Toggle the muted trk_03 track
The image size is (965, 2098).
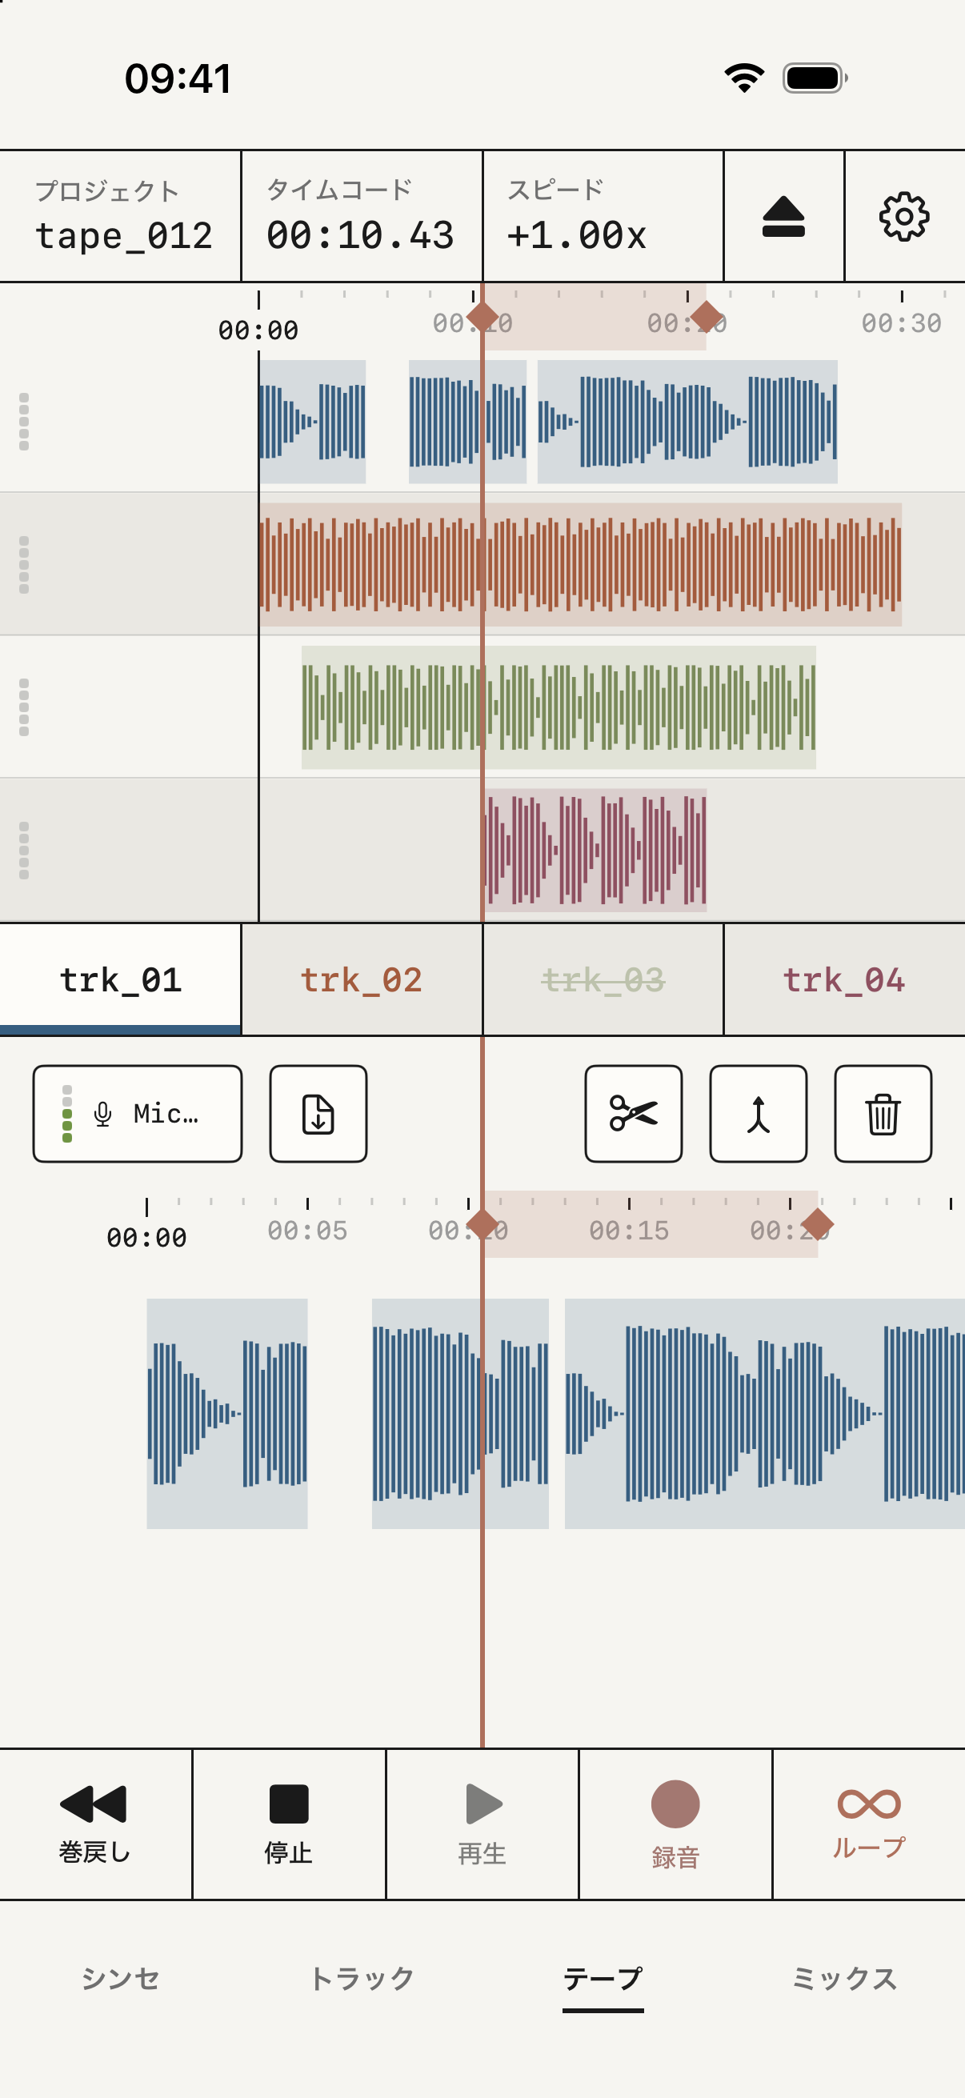[x=603, y=979]
